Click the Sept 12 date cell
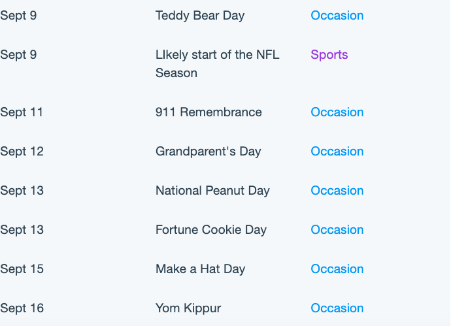Screen dimensions: 451x326 (x=22, y=152)
